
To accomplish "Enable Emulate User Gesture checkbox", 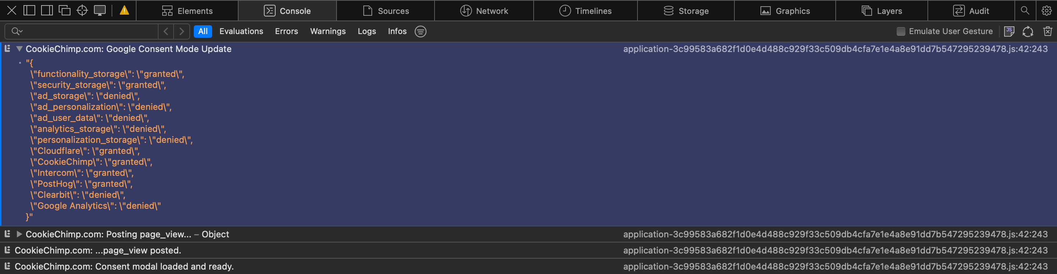I will pyautogui.click(x=901, y=31).
